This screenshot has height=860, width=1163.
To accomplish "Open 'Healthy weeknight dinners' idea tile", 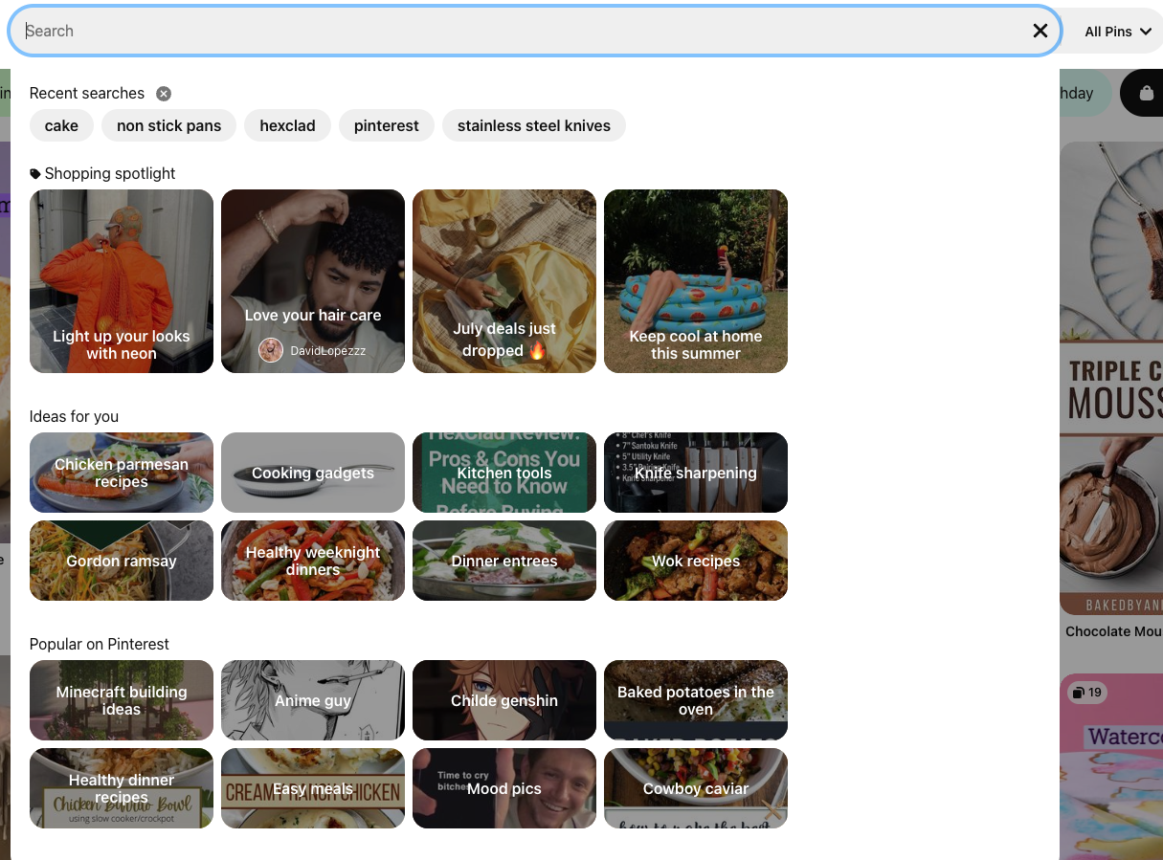I will 313,561.
